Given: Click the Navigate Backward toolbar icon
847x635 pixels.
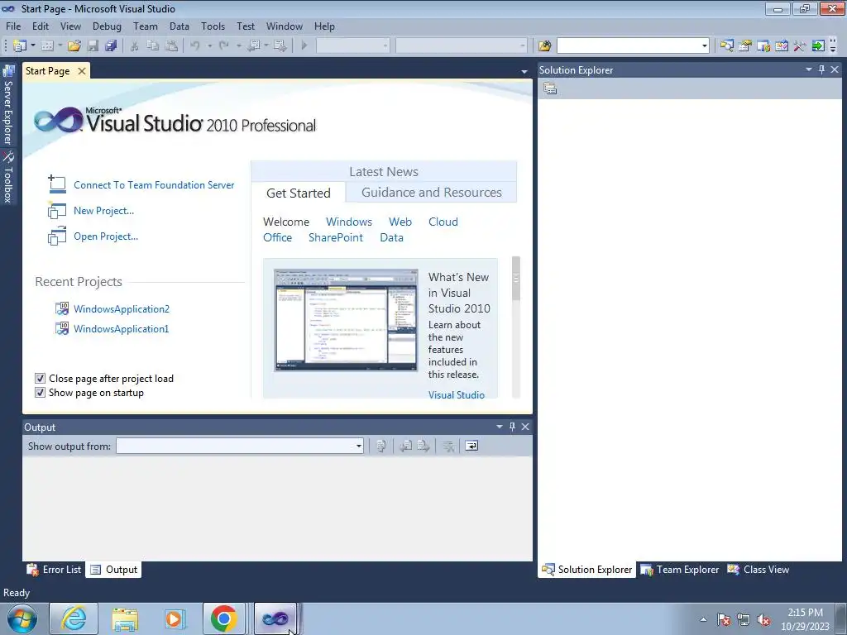Looking at the screenshot, I should [253, 46].
